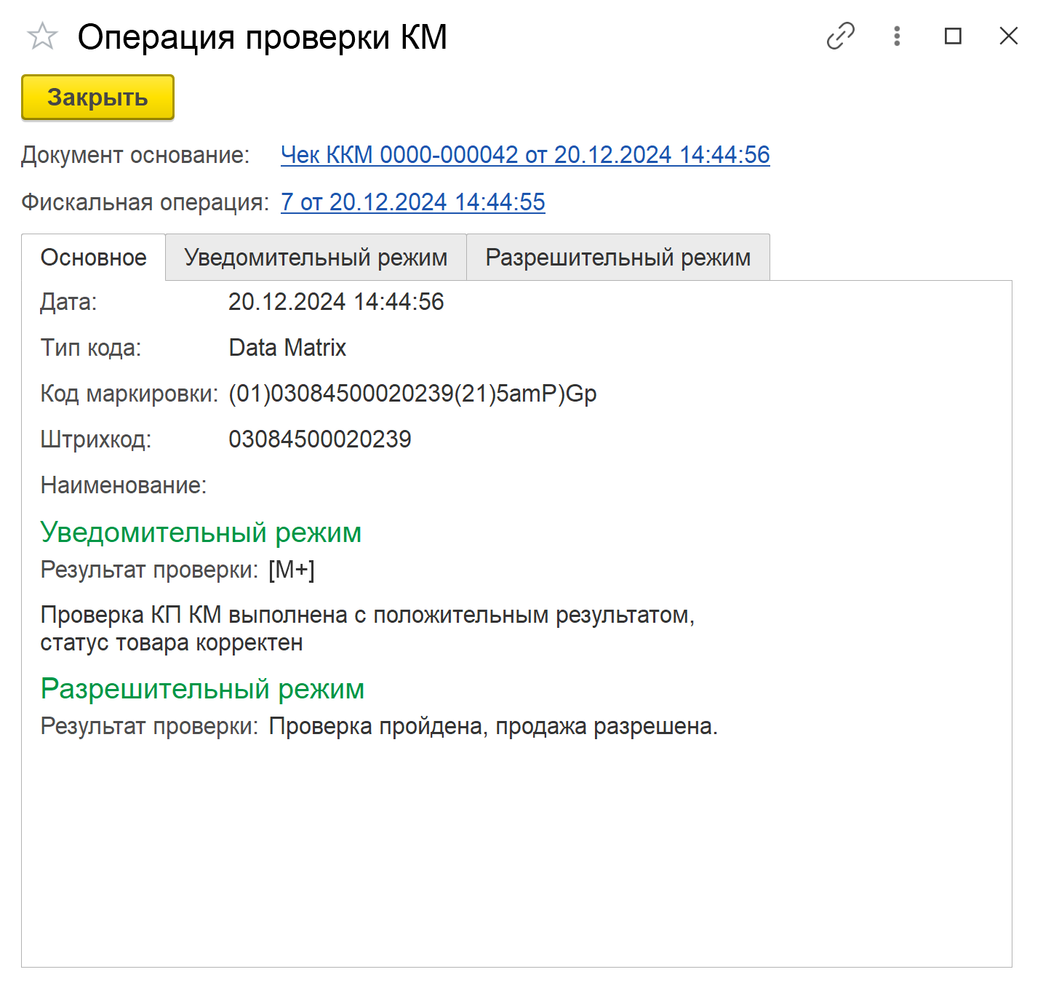The width and height of the screenshot is (1043, 988).
Task: Click the Штрихкод number value
Action: click(x=320, y=439)
